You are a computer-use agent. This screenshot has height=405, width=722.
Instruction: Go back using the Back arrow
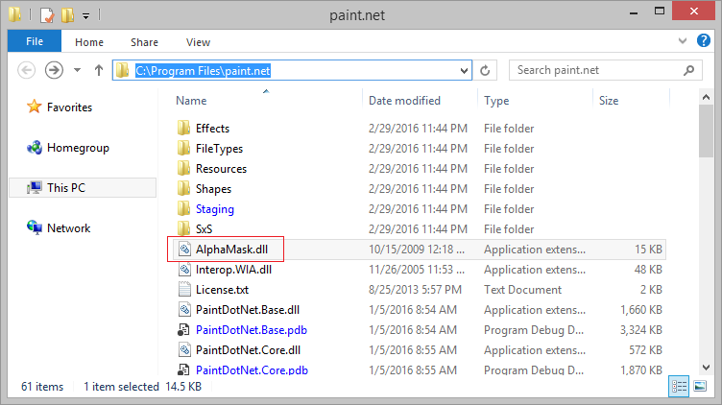(26, 70)
